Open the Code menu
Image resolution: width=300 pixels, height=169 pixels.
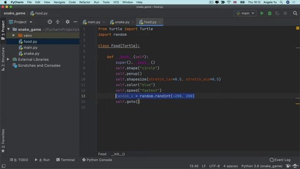click(72, 2)
